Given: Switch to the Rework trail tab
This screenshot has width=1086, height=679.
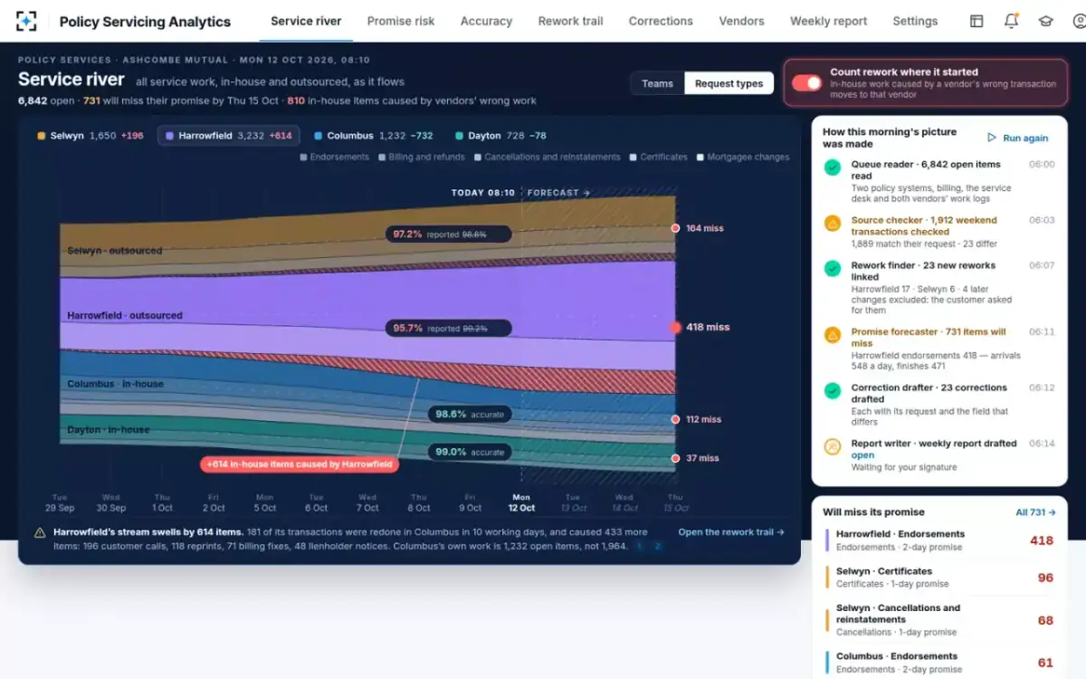Looking at the screenshot, I should point(570,21).
